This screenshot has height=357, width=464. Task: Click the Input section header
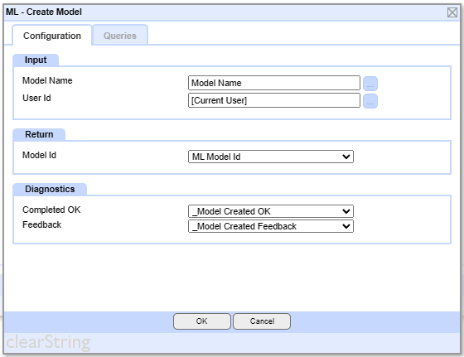click(36, 60)
